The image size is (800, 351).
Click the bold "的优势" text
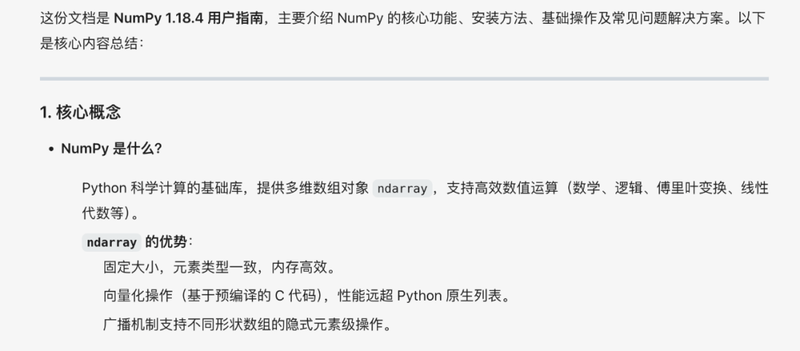[166, 242]
